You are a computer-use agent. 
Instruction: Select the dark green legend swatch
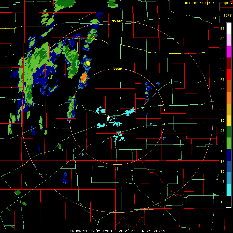tap(229, 132)
